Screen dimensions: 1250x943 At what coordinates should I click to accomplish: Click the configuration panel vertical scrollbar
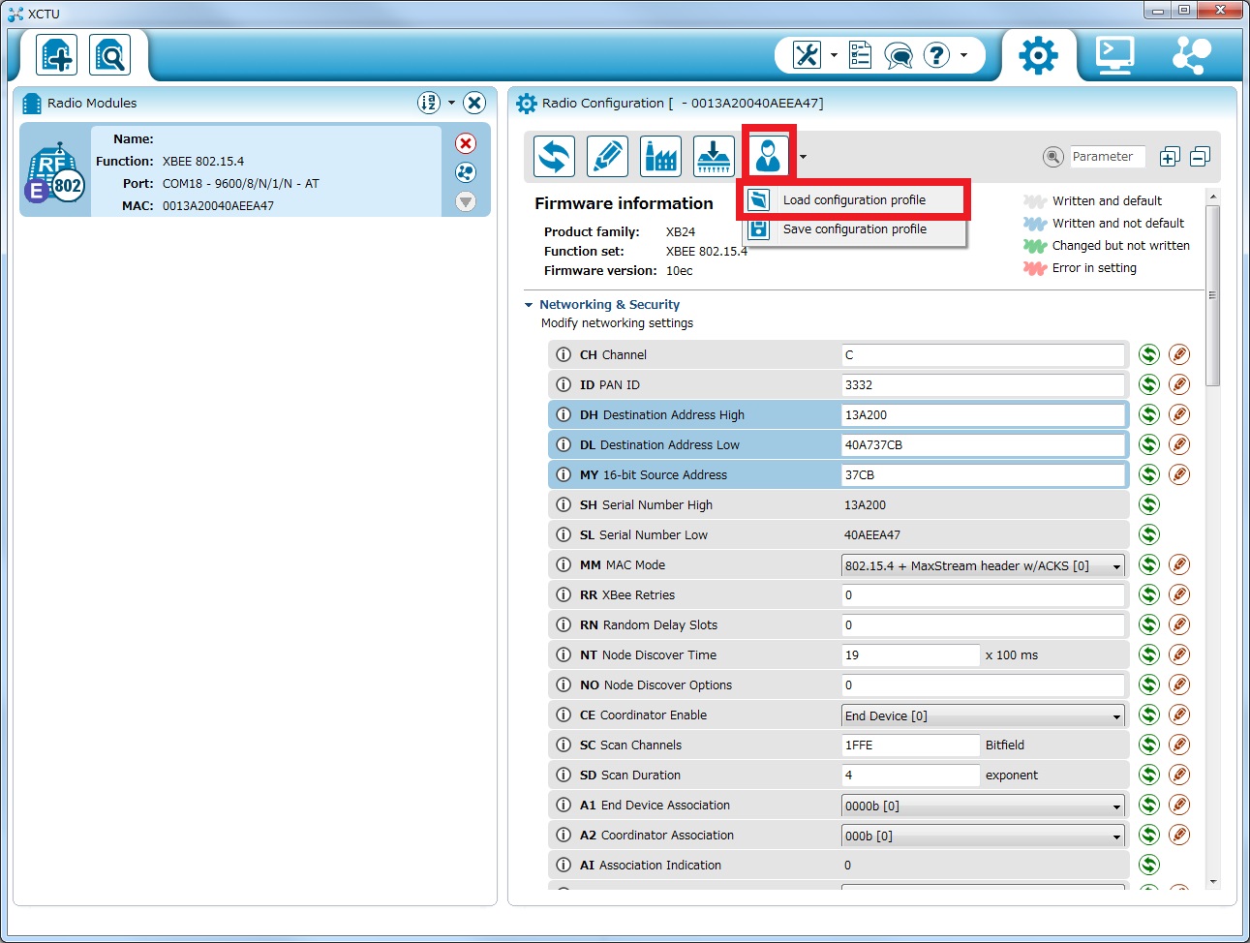pos(1213,295)
